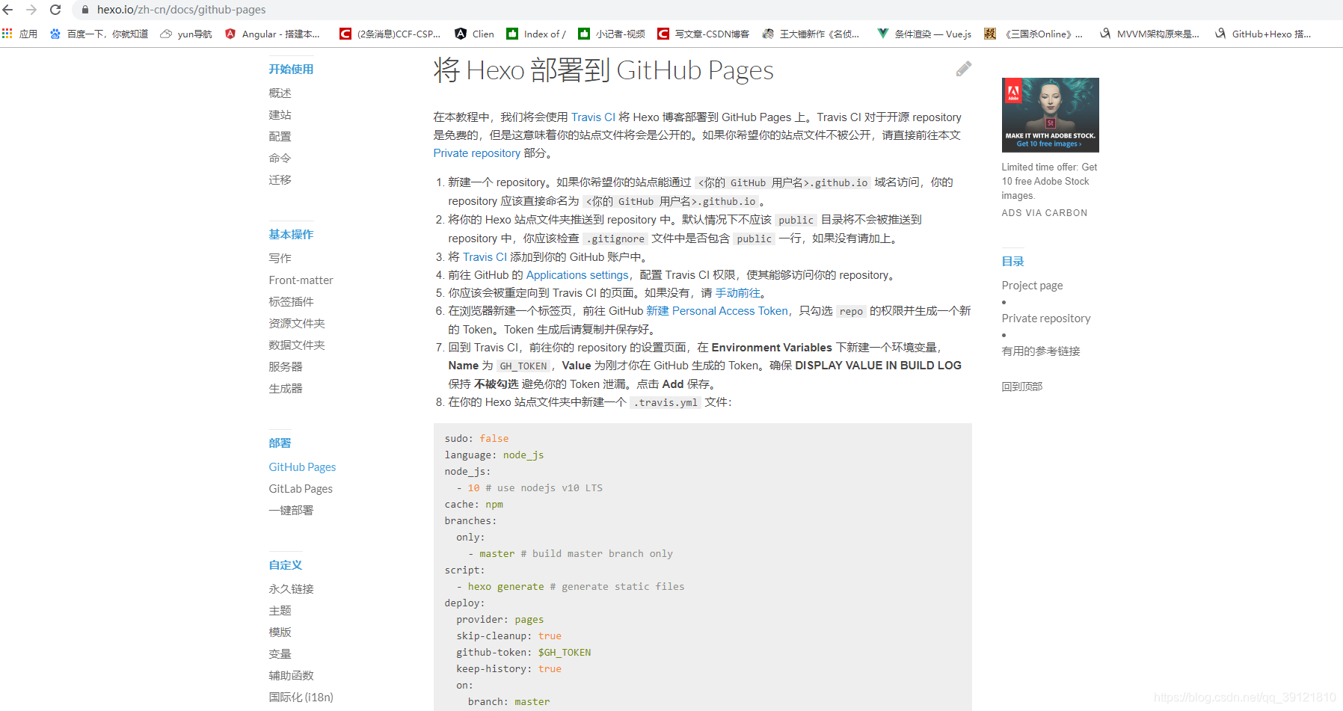1343x711 pixels.
Task: Click the pencil edit page icon
Action: [963, 69]
